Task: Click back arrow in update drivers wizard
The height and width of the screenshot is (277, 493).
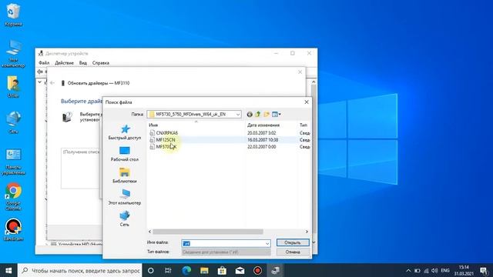Action: point(52,83)
